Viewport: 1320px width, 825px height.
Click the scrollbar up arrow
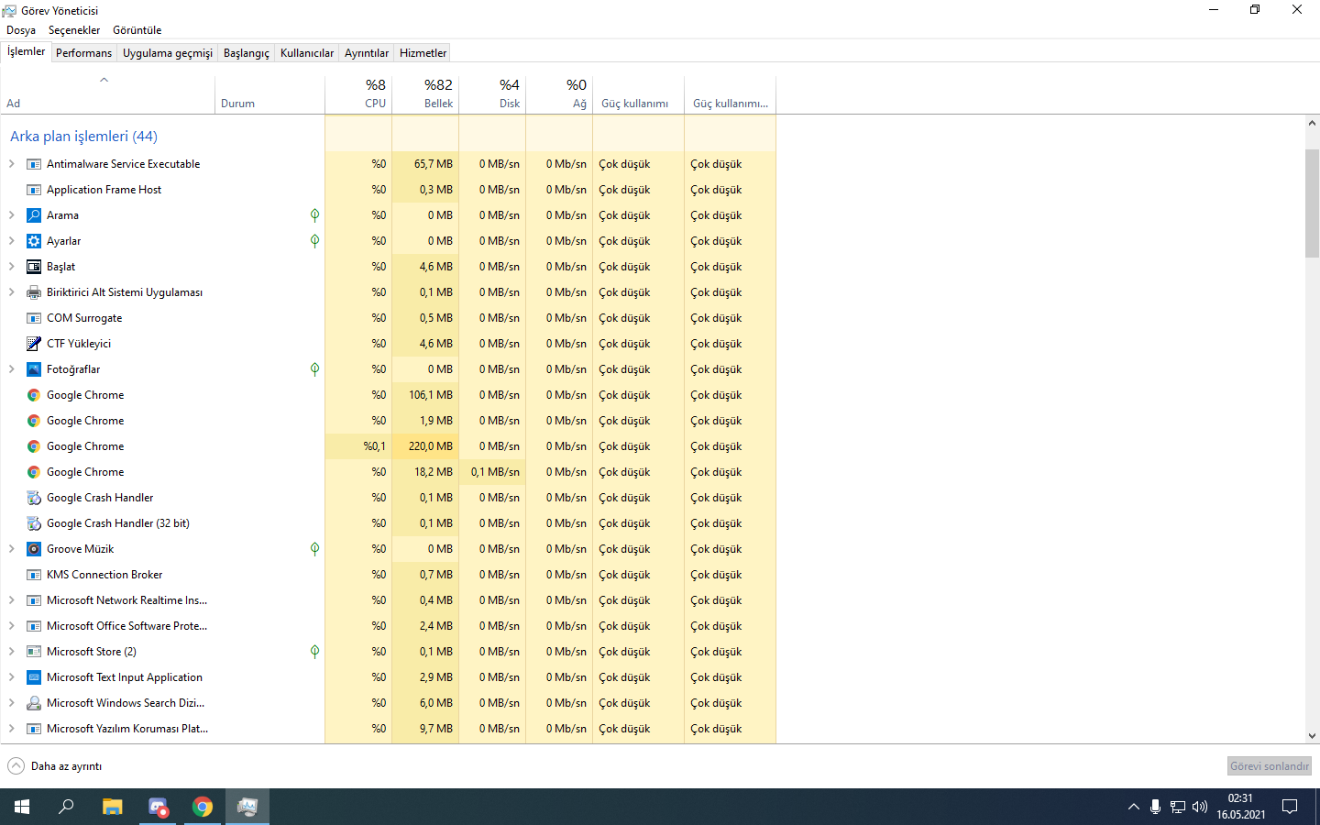pyautogui.click(x=1312, y=123)
